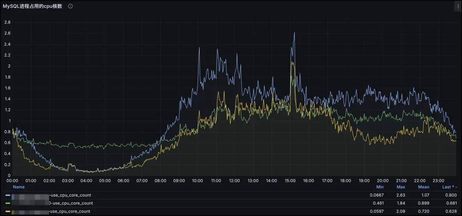Click the yellow series color swatch
Viewport: 462px width, 216px height.
[8, 211]
